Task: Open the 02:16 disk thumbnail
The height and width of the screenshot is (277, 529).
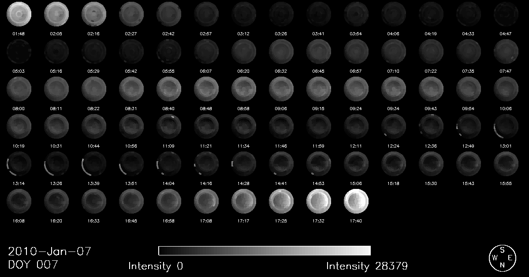Action: pyautogui.click(x=93, y=14)
